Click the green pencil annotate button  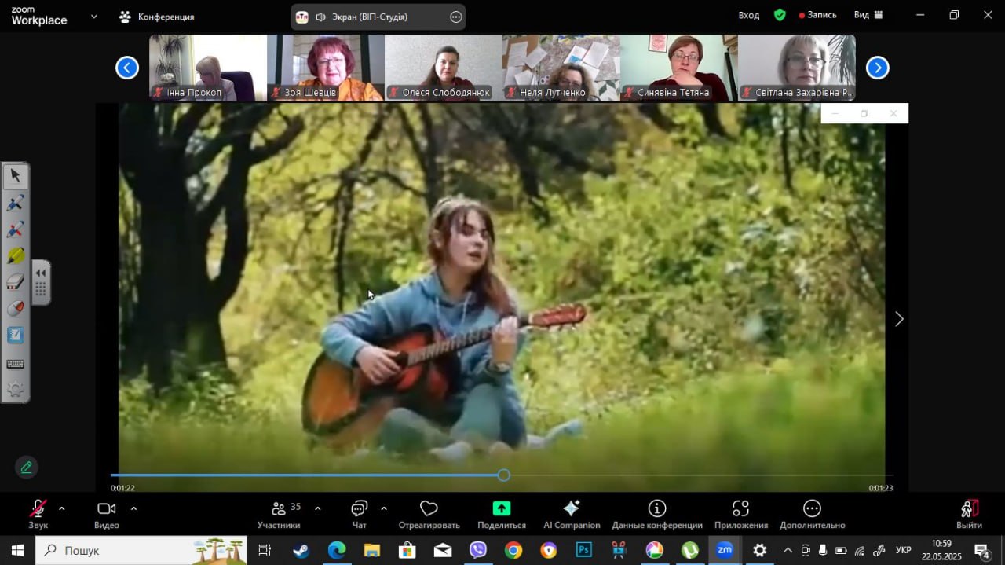pos(26,468)
